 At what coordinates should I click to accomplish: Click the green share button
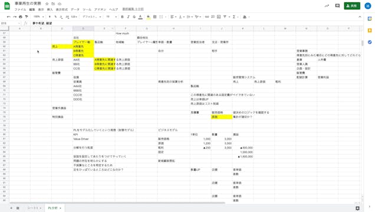coord(352,6)
